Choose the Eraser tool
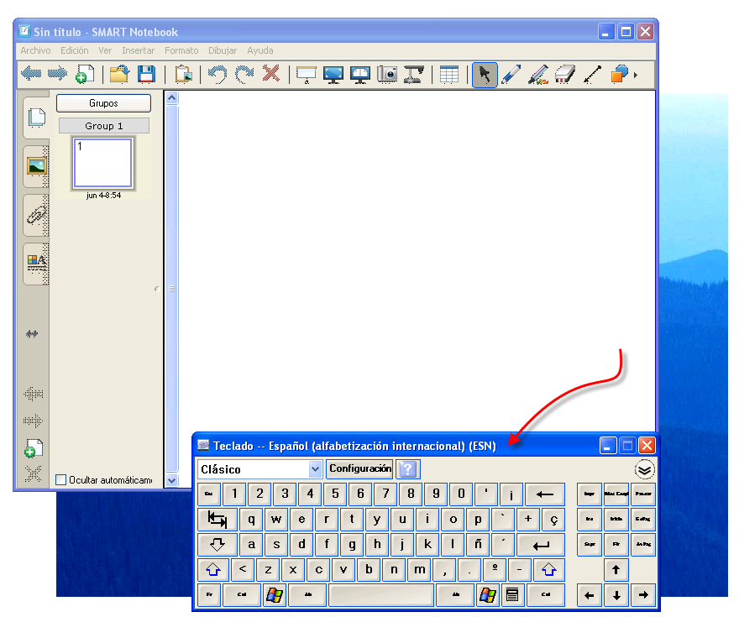The width and height of the screenshot is (739, 617). click(x=564, y=74)
